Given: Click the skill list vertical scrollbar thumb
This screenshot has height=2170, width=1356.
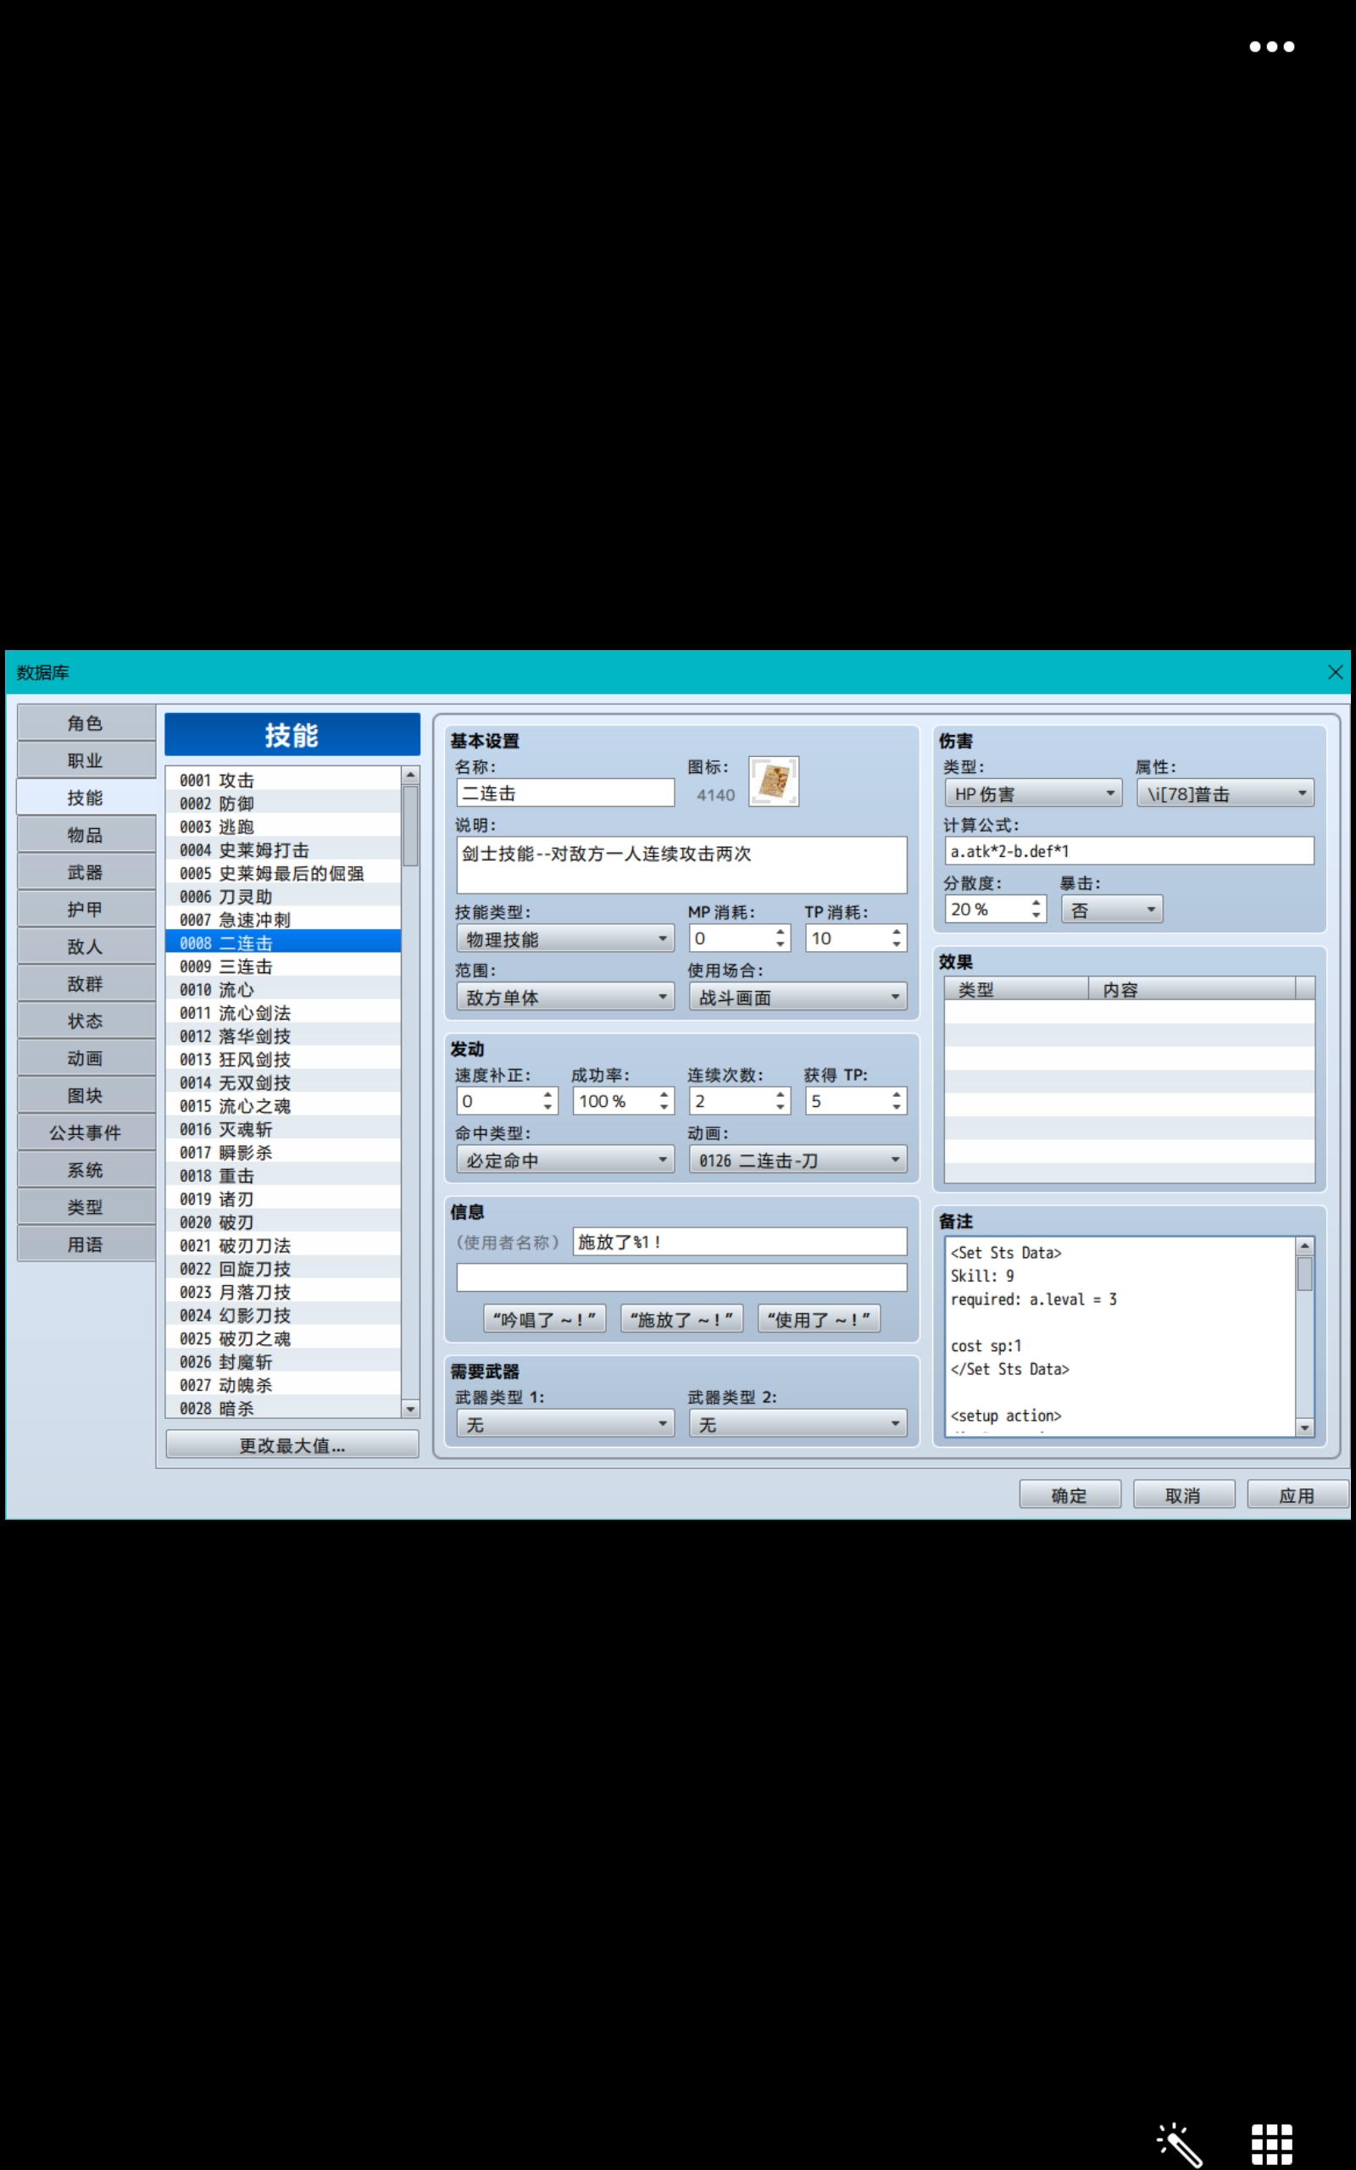Looking at the screenshot, I should coord(411,826).
